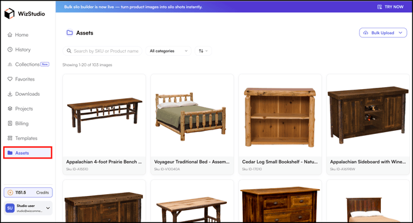Image resolution: width=413 pixels, height=223 pixels.
Task: Click the Templates layout icon
Action: tap(10, 138)
